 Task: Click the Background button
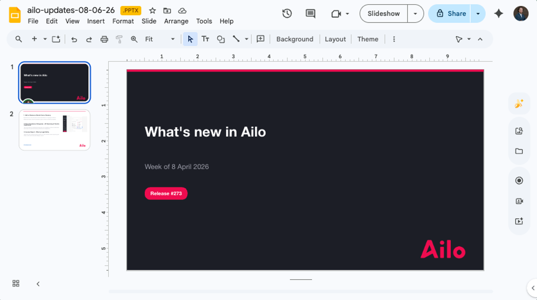(x=295, y=39)
